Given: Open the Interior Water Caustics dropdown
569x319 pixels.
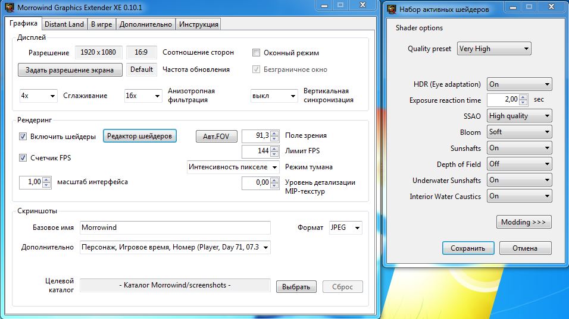Looking at the screenshot, I should pos(519,196).
